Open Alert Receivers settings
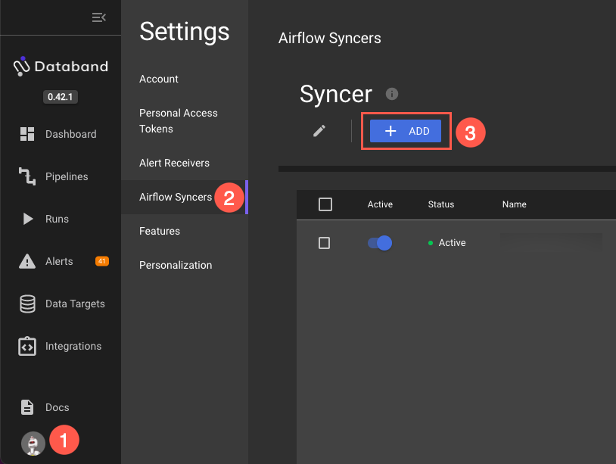The width and height of the screenshot is (616, 464). (x=174, y=163)
